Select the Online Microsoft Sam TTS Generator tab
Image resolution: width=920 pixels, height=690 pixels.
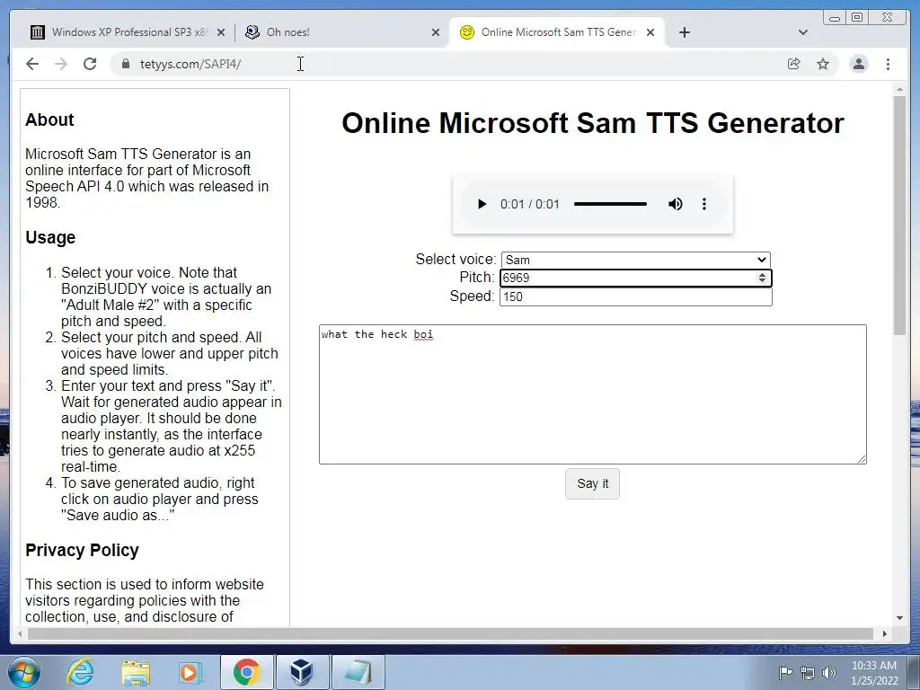tap(557, 32)
